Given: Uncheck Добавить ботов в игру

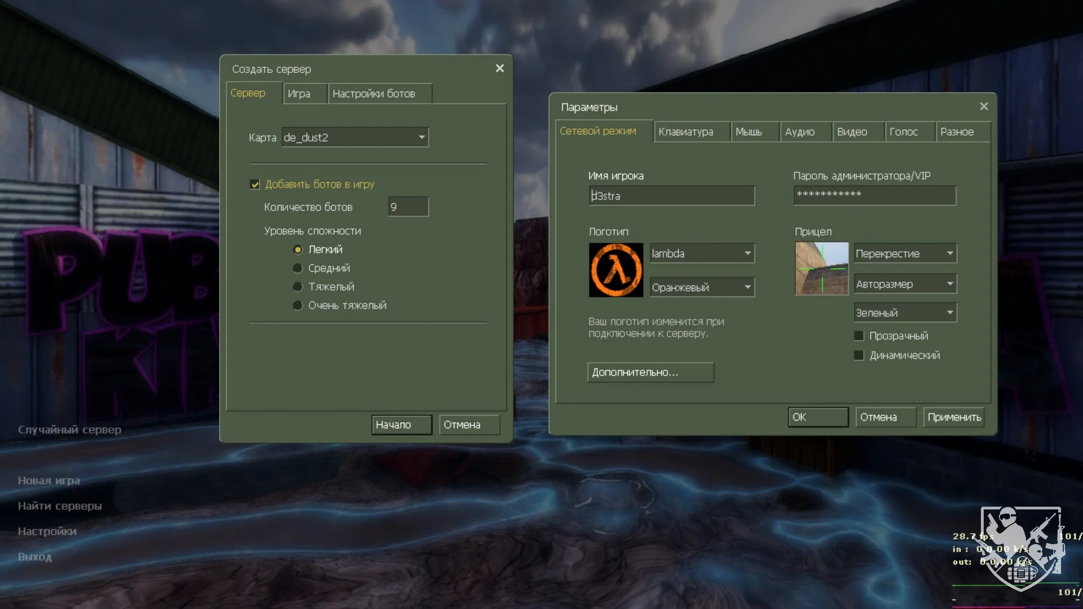Looking at the screenshot, I should click(x=255, y=185).
